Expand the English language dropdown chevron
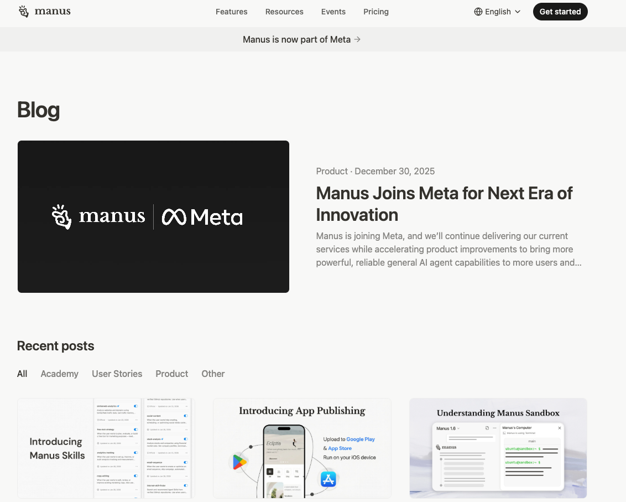Viewport: 626px width, 502px height. point(518,12)
